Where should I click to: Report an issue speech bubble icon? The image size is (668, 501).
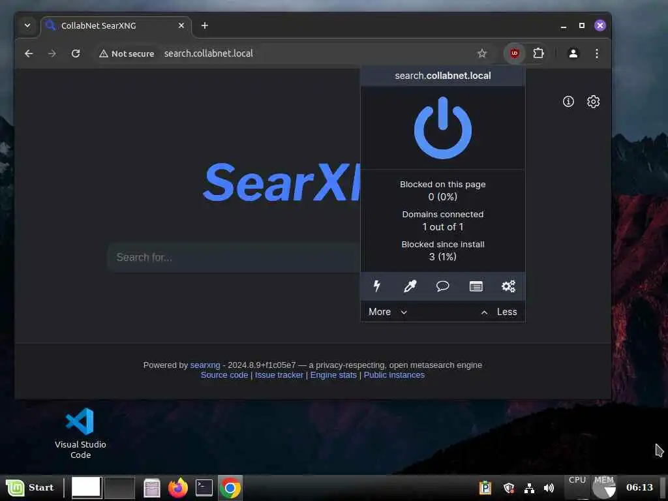pos(443,286)
